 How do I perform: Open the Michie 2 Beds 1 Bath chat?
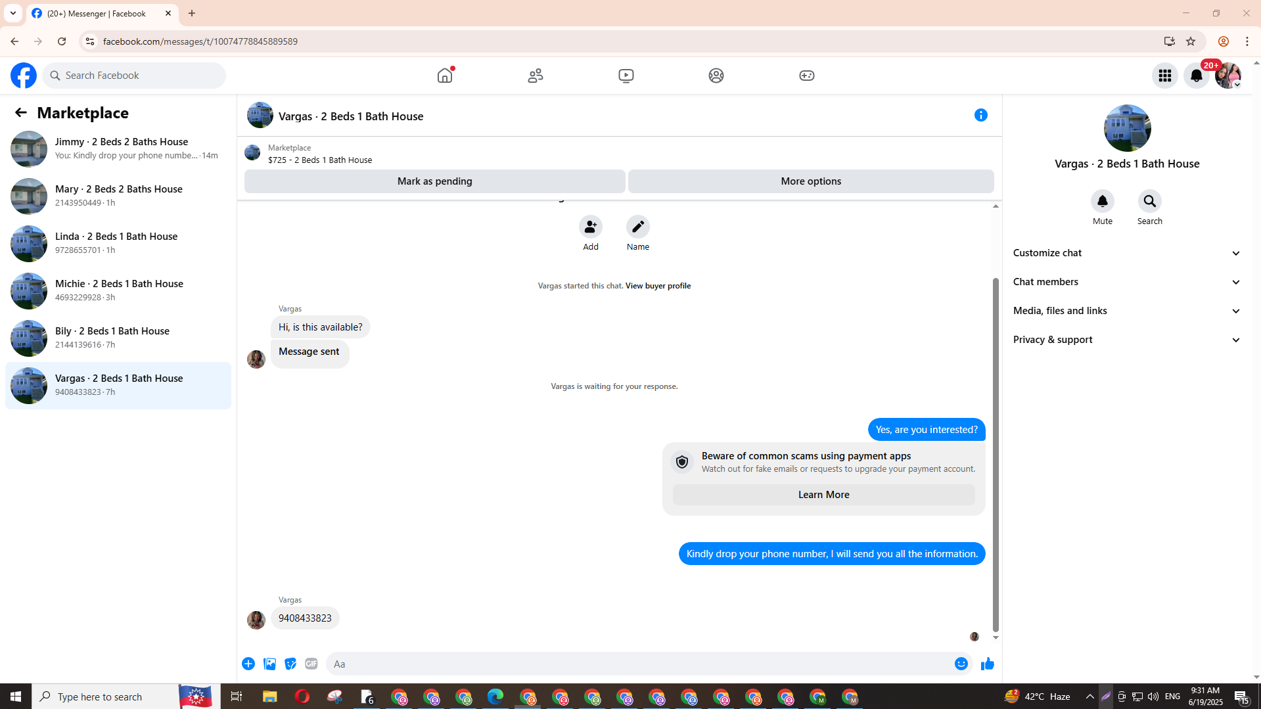(118, 291)
